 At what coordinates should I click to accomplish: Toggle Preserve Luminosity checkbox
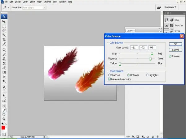click(109, 79)
